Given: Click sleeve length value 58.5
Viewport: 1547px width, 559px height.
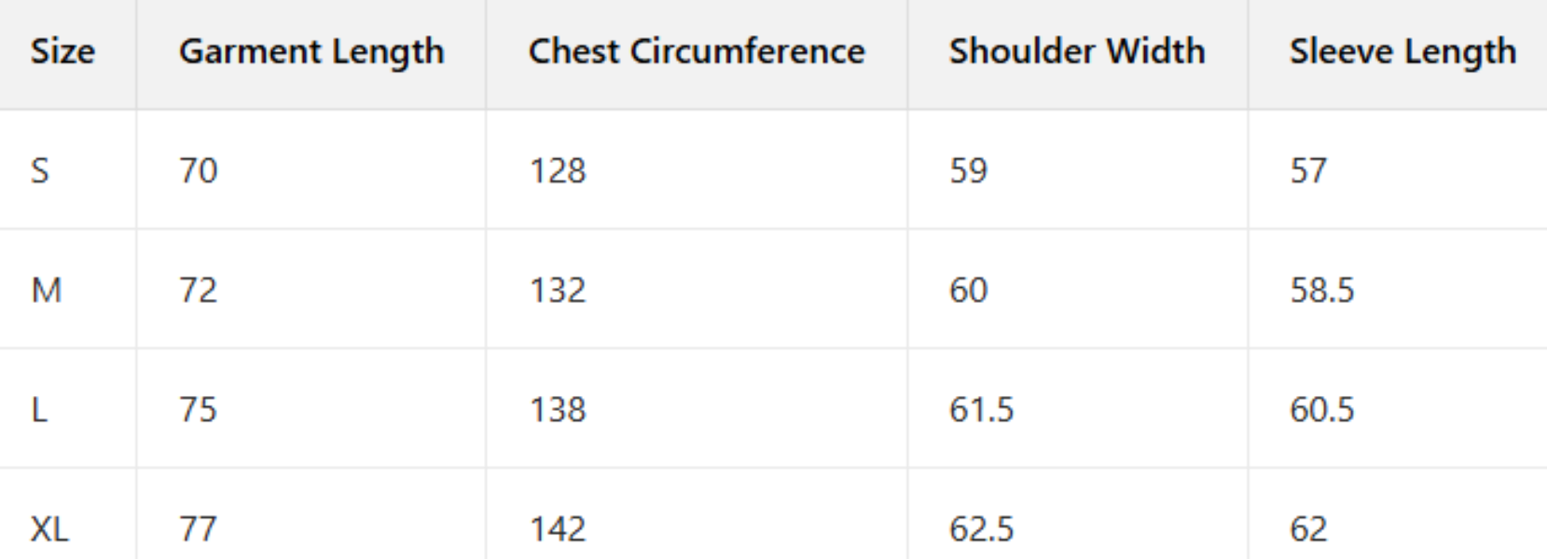Looking at the screenshot, I should click(1321, 290).
